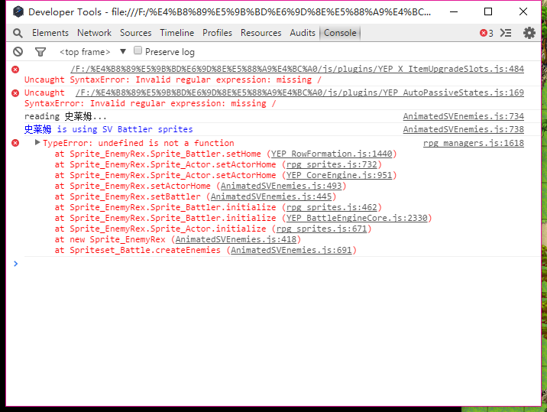Switch to the Resources tab
Image resolution: width=547 pixels, height=412 pixels.
(261, 33)
